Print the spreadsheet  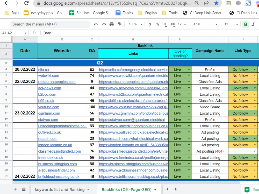coord(112,24)
